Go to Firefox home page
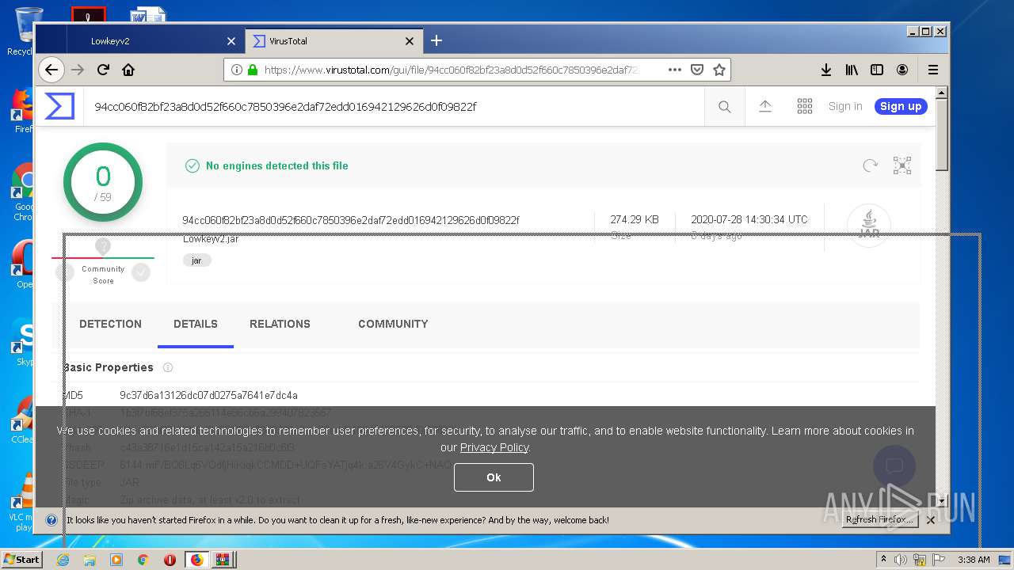Screen dimensions: 1014x570 point(128,70)
